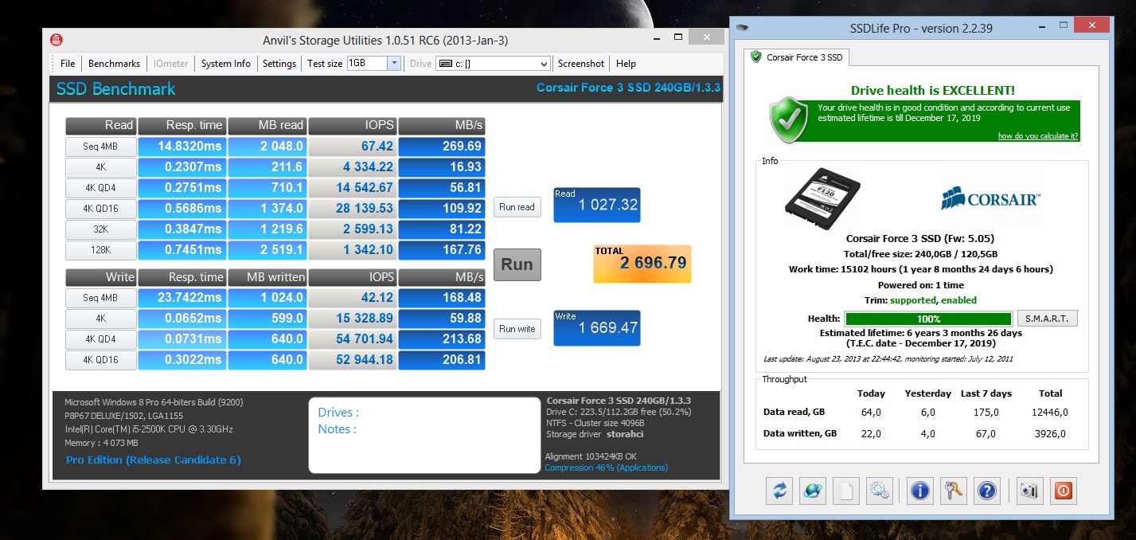The height and width of the screenshot is (540, 1136).
Task: Open the File menu in Anvil's
Action: (68, 64)
